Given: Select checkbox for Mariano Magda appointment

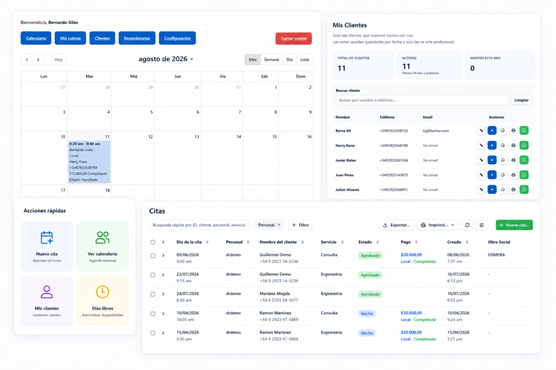Looking at the screenshot, I should click(153, 294).
